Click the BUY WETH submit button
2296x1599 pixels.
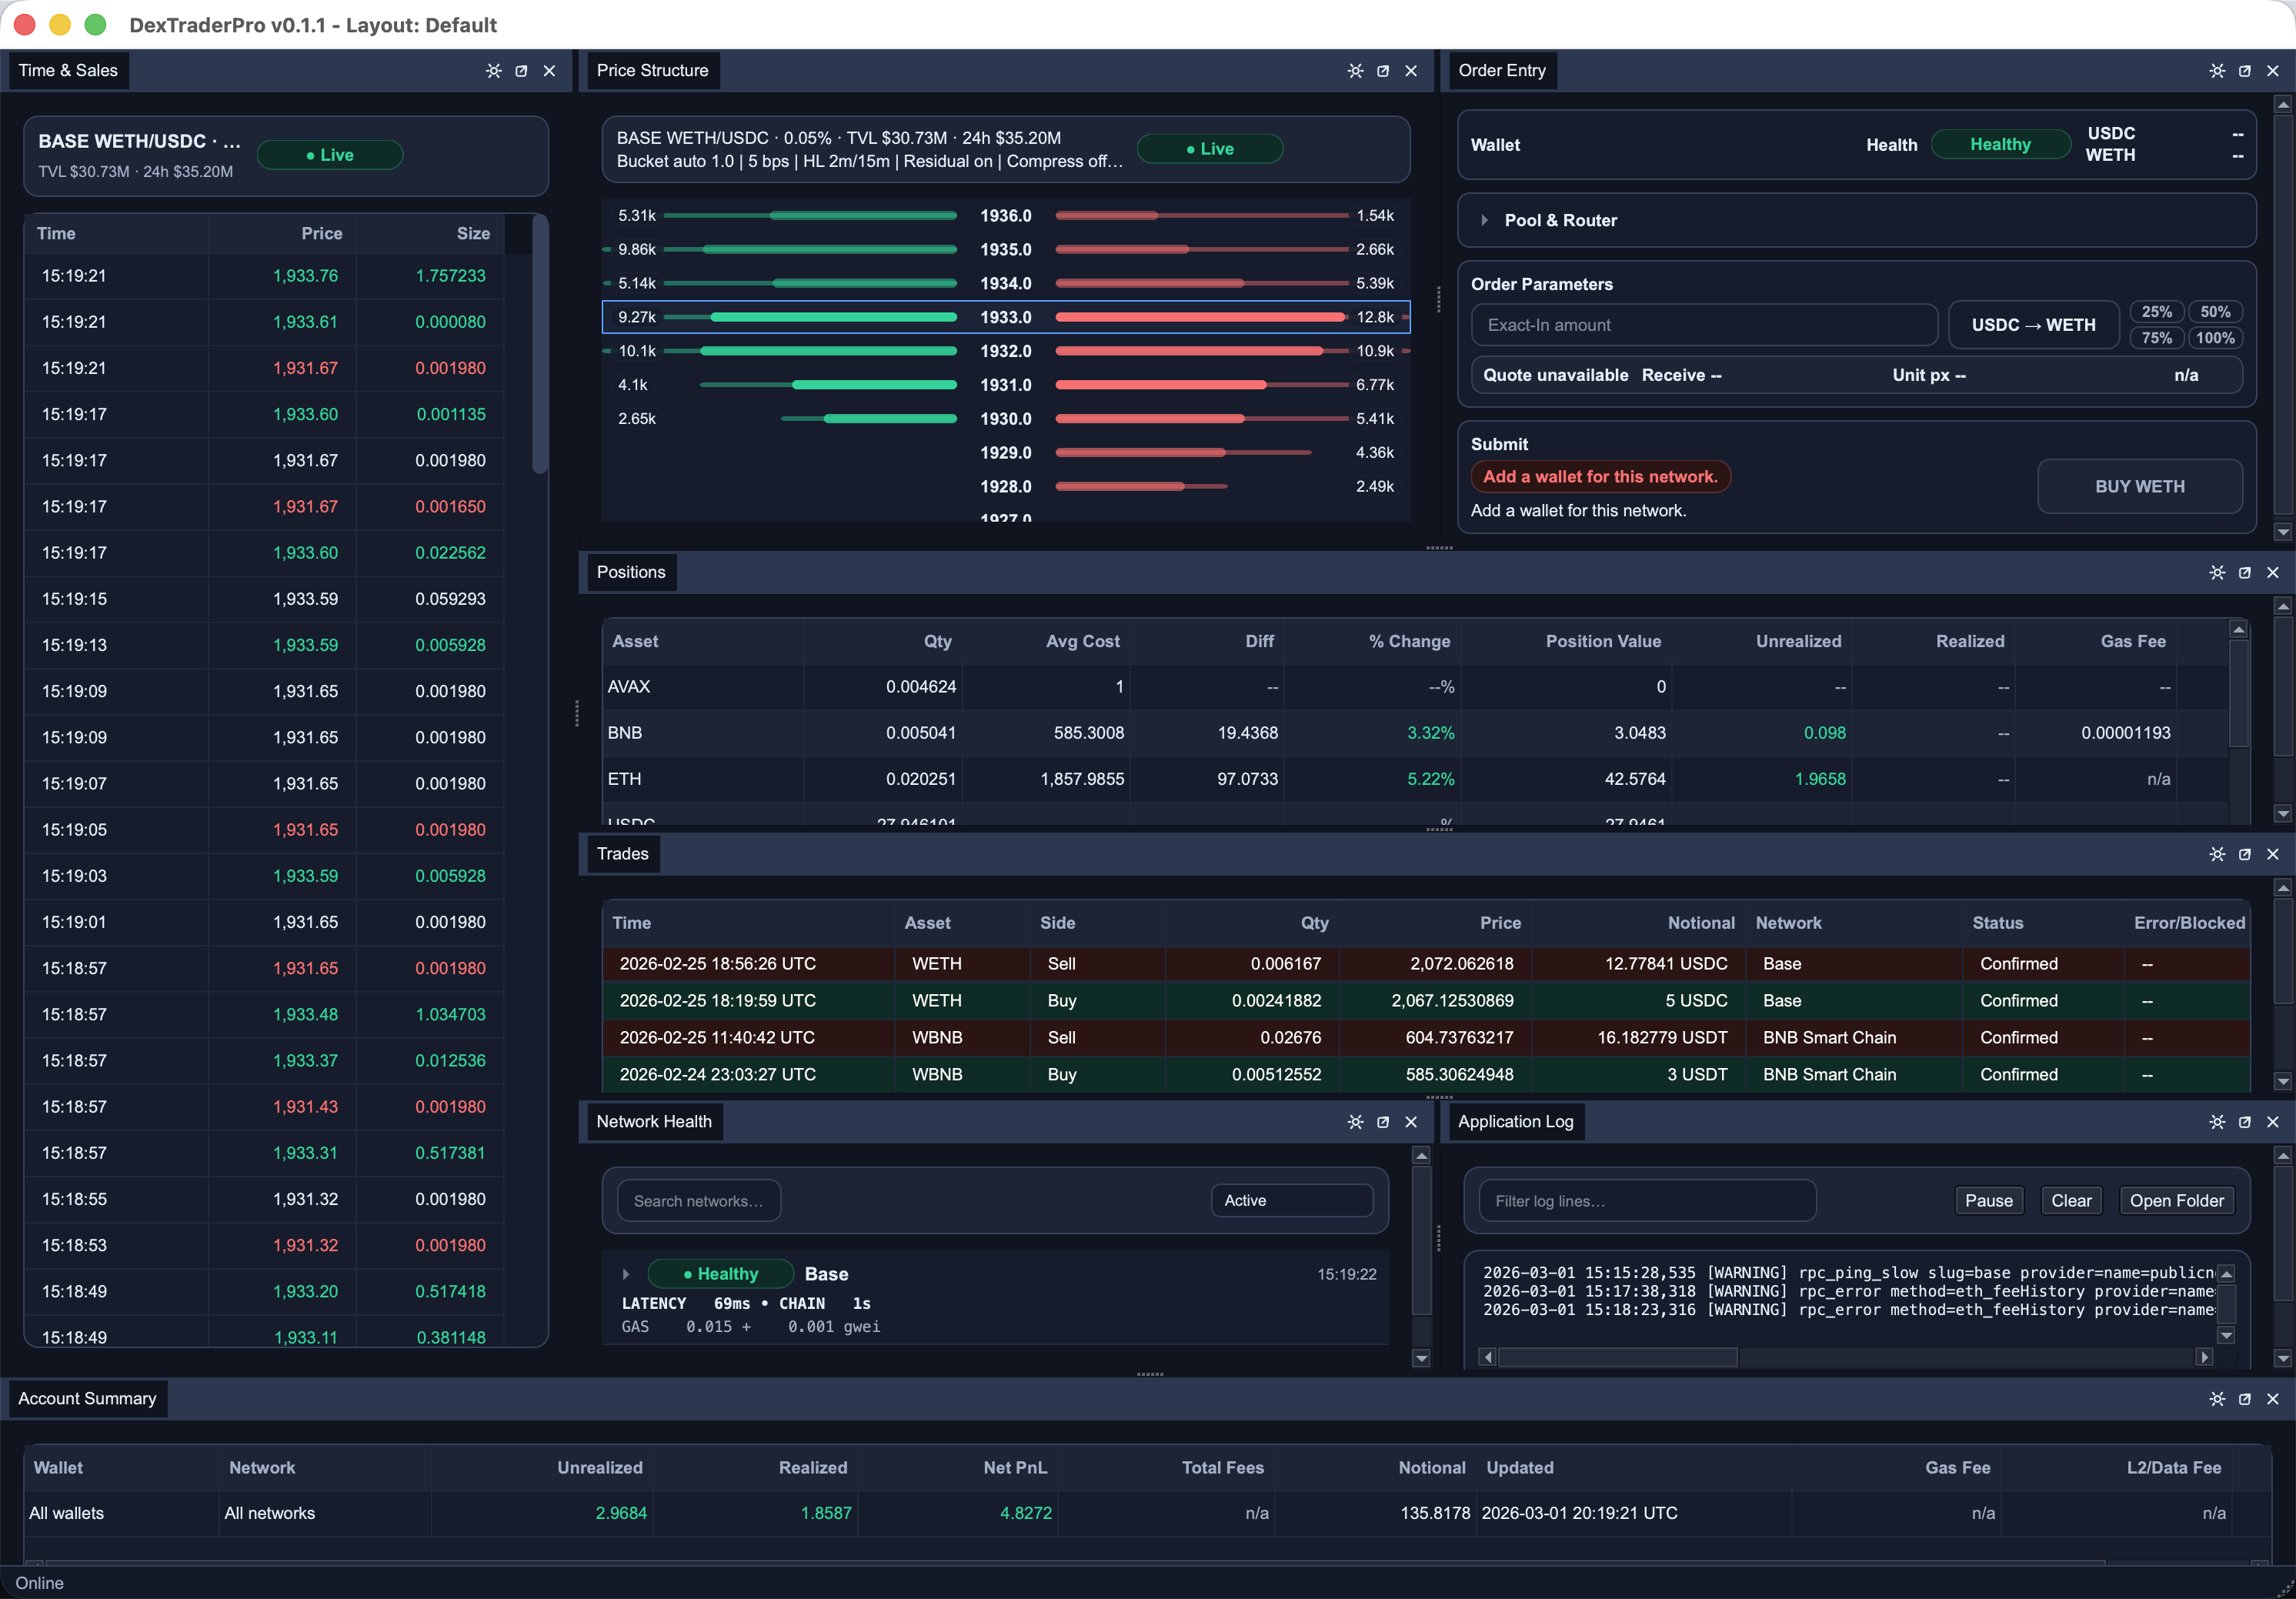point(2140,486)
